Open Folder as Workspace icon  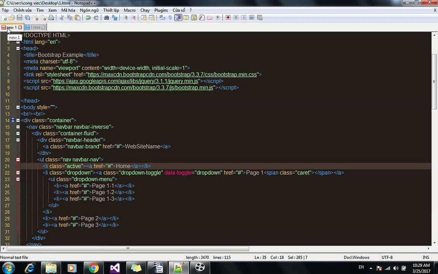coord(210,18)
